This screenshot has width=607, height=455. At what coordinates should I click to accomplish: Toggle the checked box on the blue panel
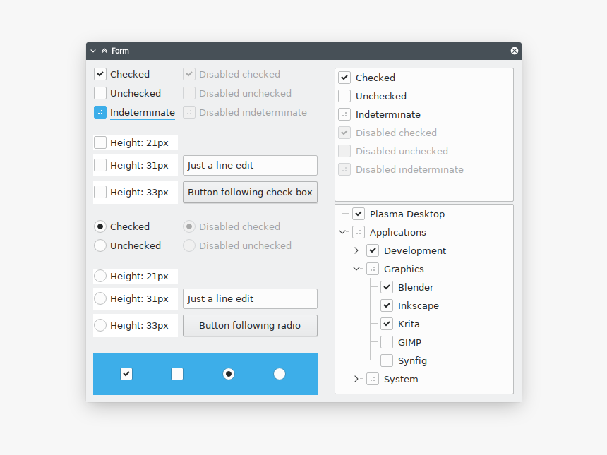click(x=126, y=374)
